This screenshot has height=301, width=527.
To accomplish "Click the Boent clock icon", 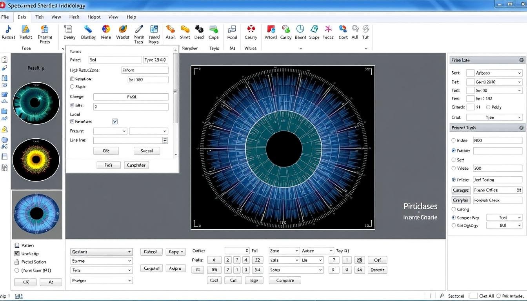I will pos(300,29).
